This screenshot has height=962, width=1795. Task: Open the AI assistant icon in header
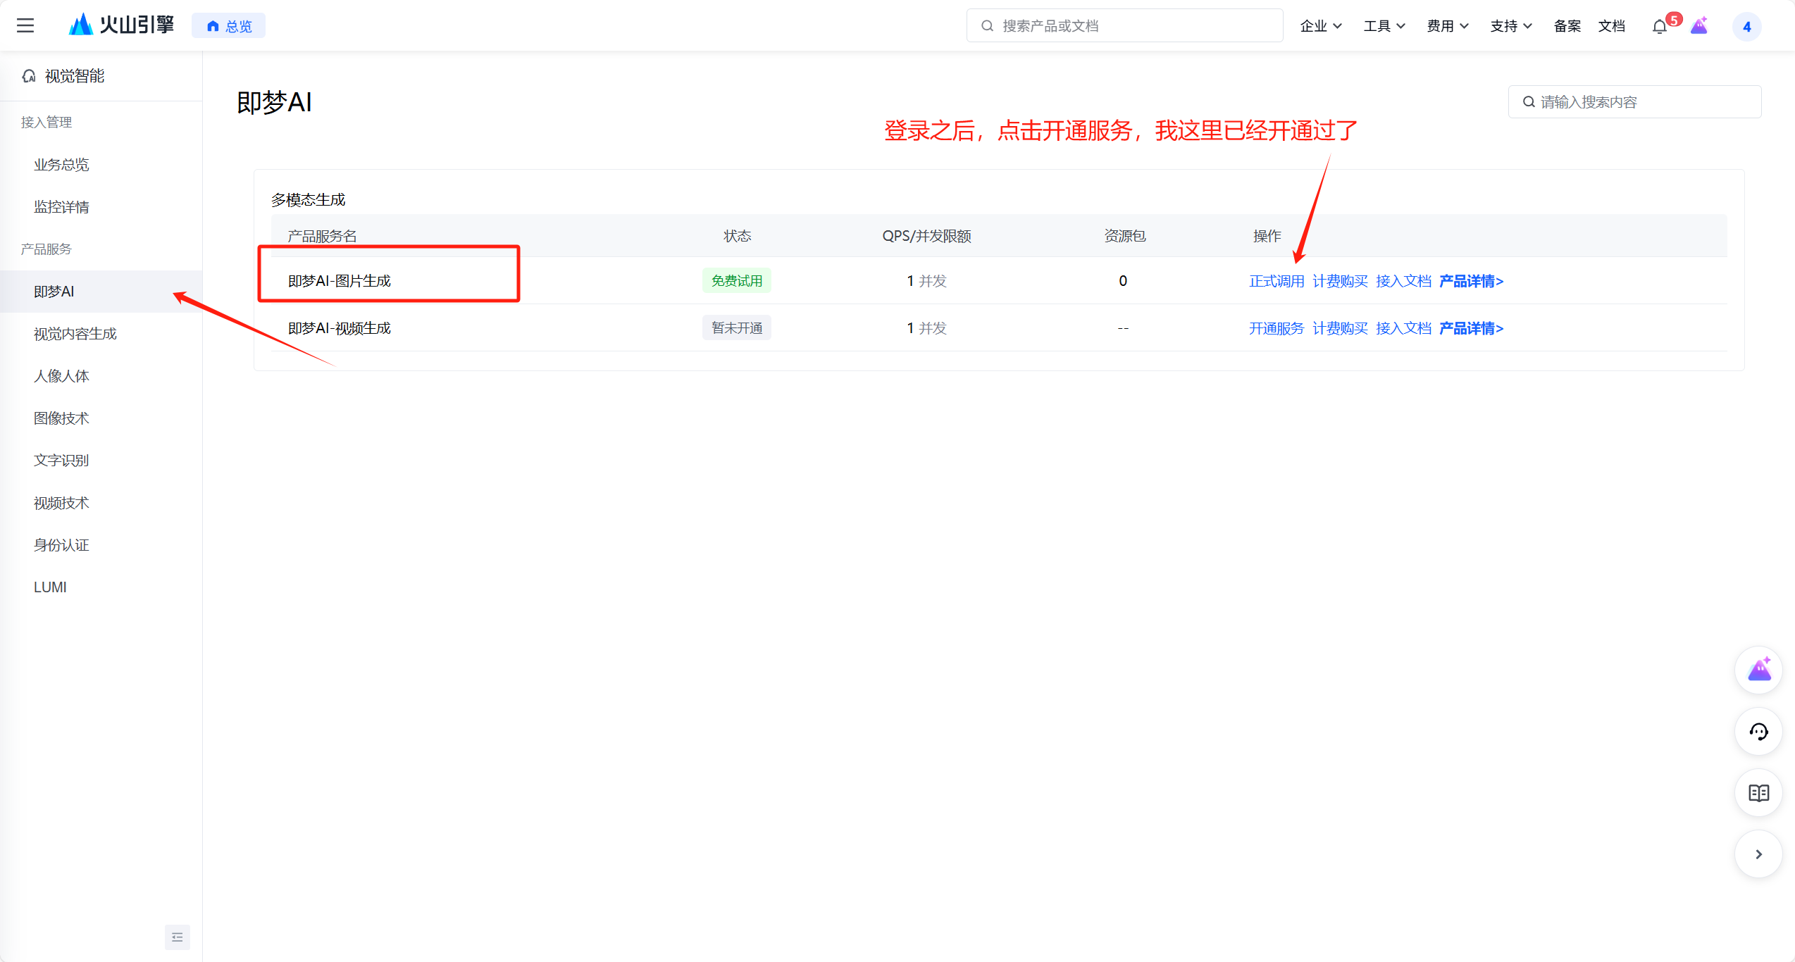1699,26
